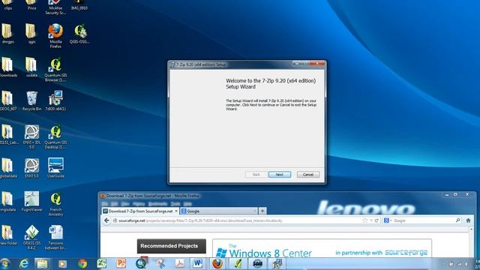Open the Windows Start menu
This screenshot has width=480, height=270.
(5, 263)
